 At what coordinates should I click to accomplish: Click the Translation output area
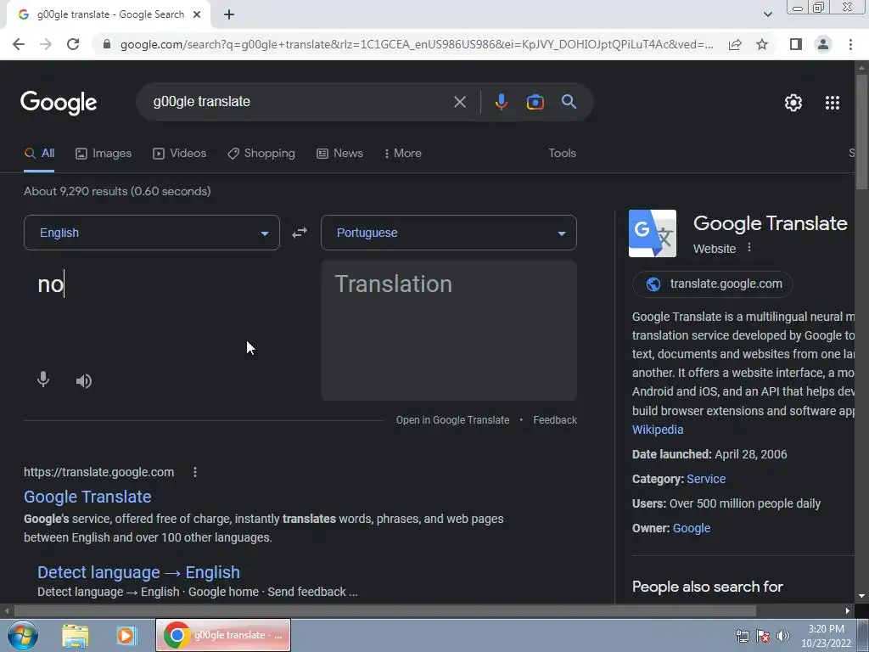point(449,330)
